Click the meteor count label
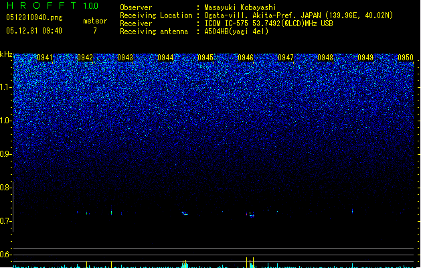The width and height of the screenshot is (421, 268). point(95,21)
